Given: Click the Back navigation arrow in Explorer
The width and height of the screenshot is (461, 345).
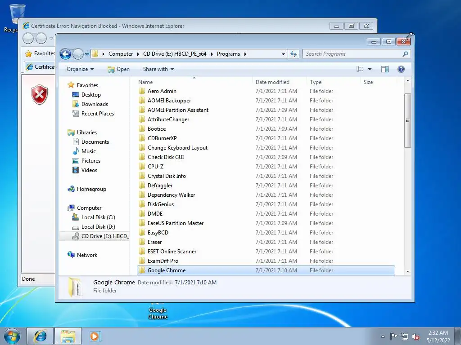Looking at the screenshot, I should pyautogui.click(x=65, y=54).
